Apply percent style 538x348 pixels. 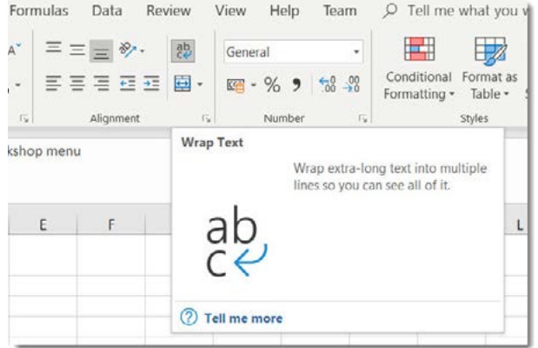point(272,84)
